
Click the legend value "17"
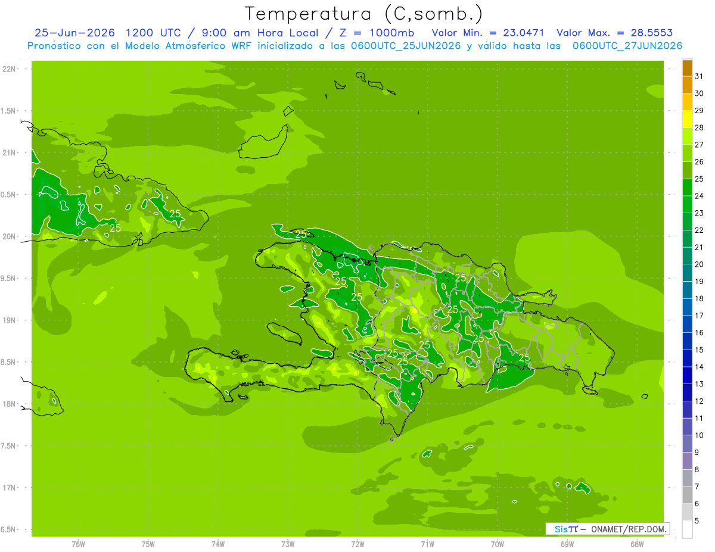click(x=699, y=315)
